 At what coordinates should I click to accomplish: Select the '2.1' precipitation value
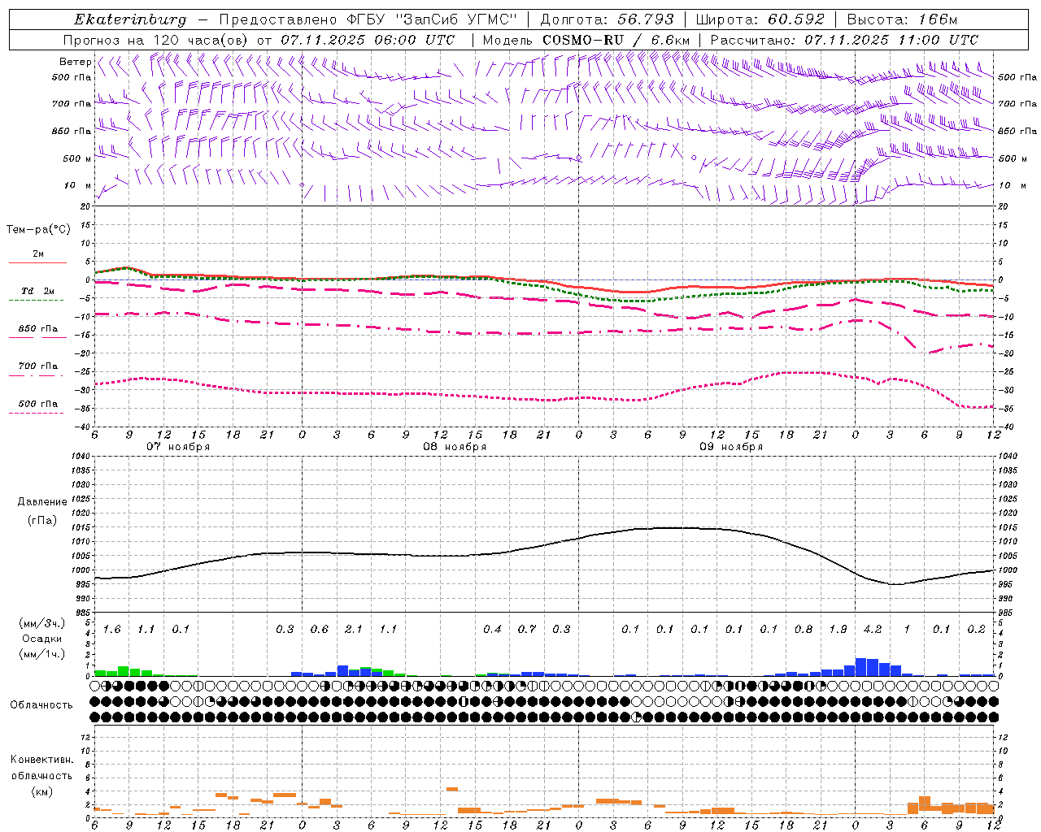(x=354, y=630)
